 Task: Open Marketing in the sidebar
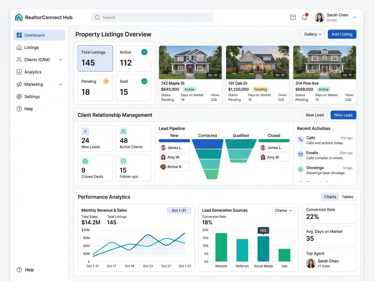(x=39, y=84)
